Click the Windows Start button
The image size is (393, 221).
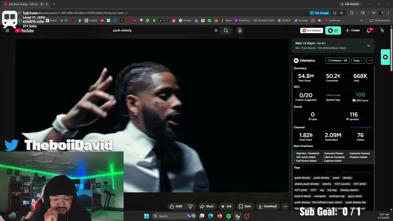point(146,216)
